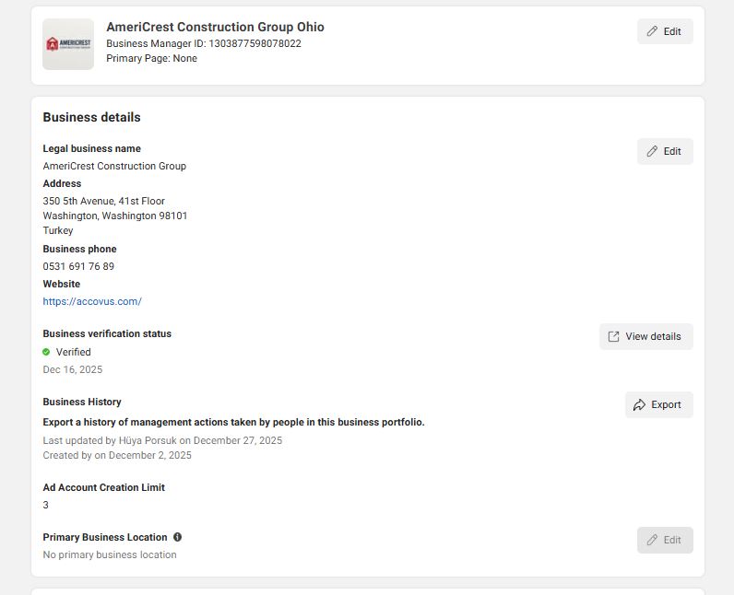Click the 'Business phone' field label
This screenshot has width=734, height=595.
coord(79,249)
